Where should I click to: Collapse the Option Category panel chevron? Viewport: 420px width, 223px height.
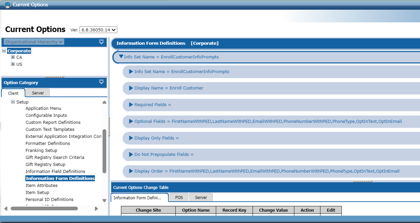101,82
